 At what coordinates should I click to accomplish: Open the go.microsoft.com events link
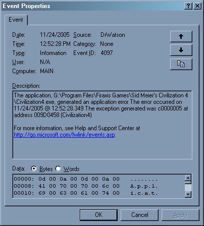click(x=64, y=135)
